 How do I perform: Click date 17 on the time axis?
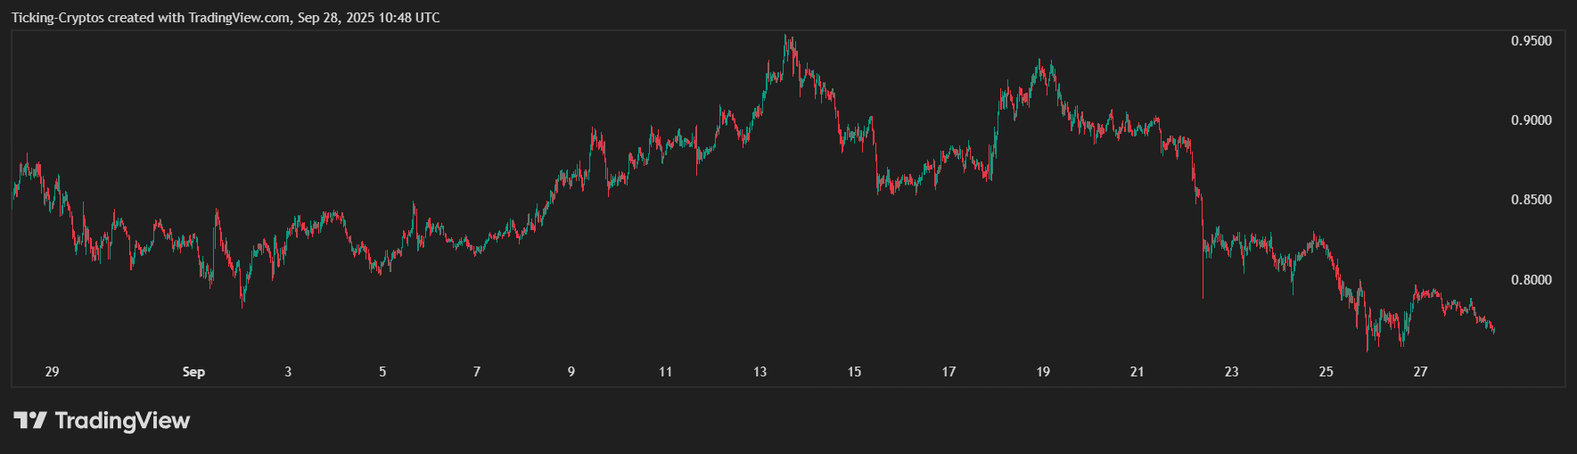949,372
